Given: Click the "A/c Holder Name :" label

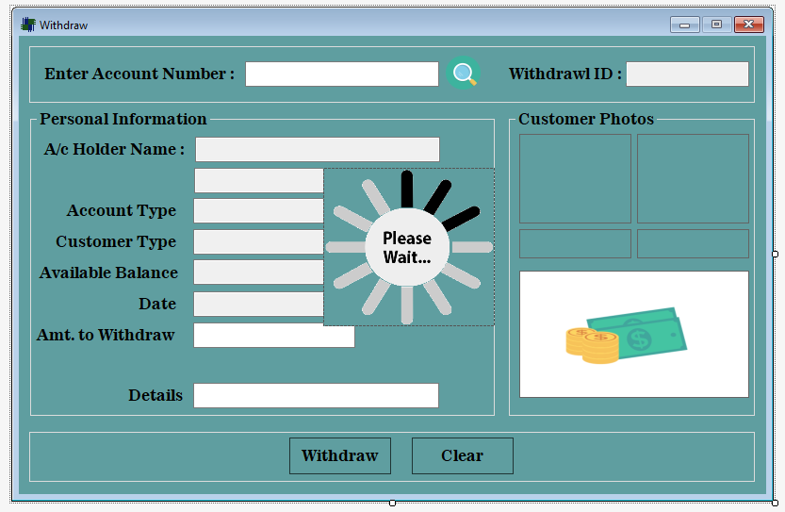Looking at the screenshot, I should pos(115,149).
